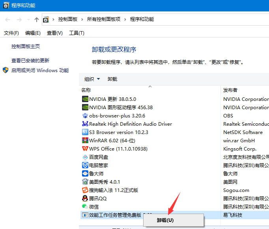The image size is (269, 229).
Task: Click the Windows features shield icon
Action: [x=6, y=70]
